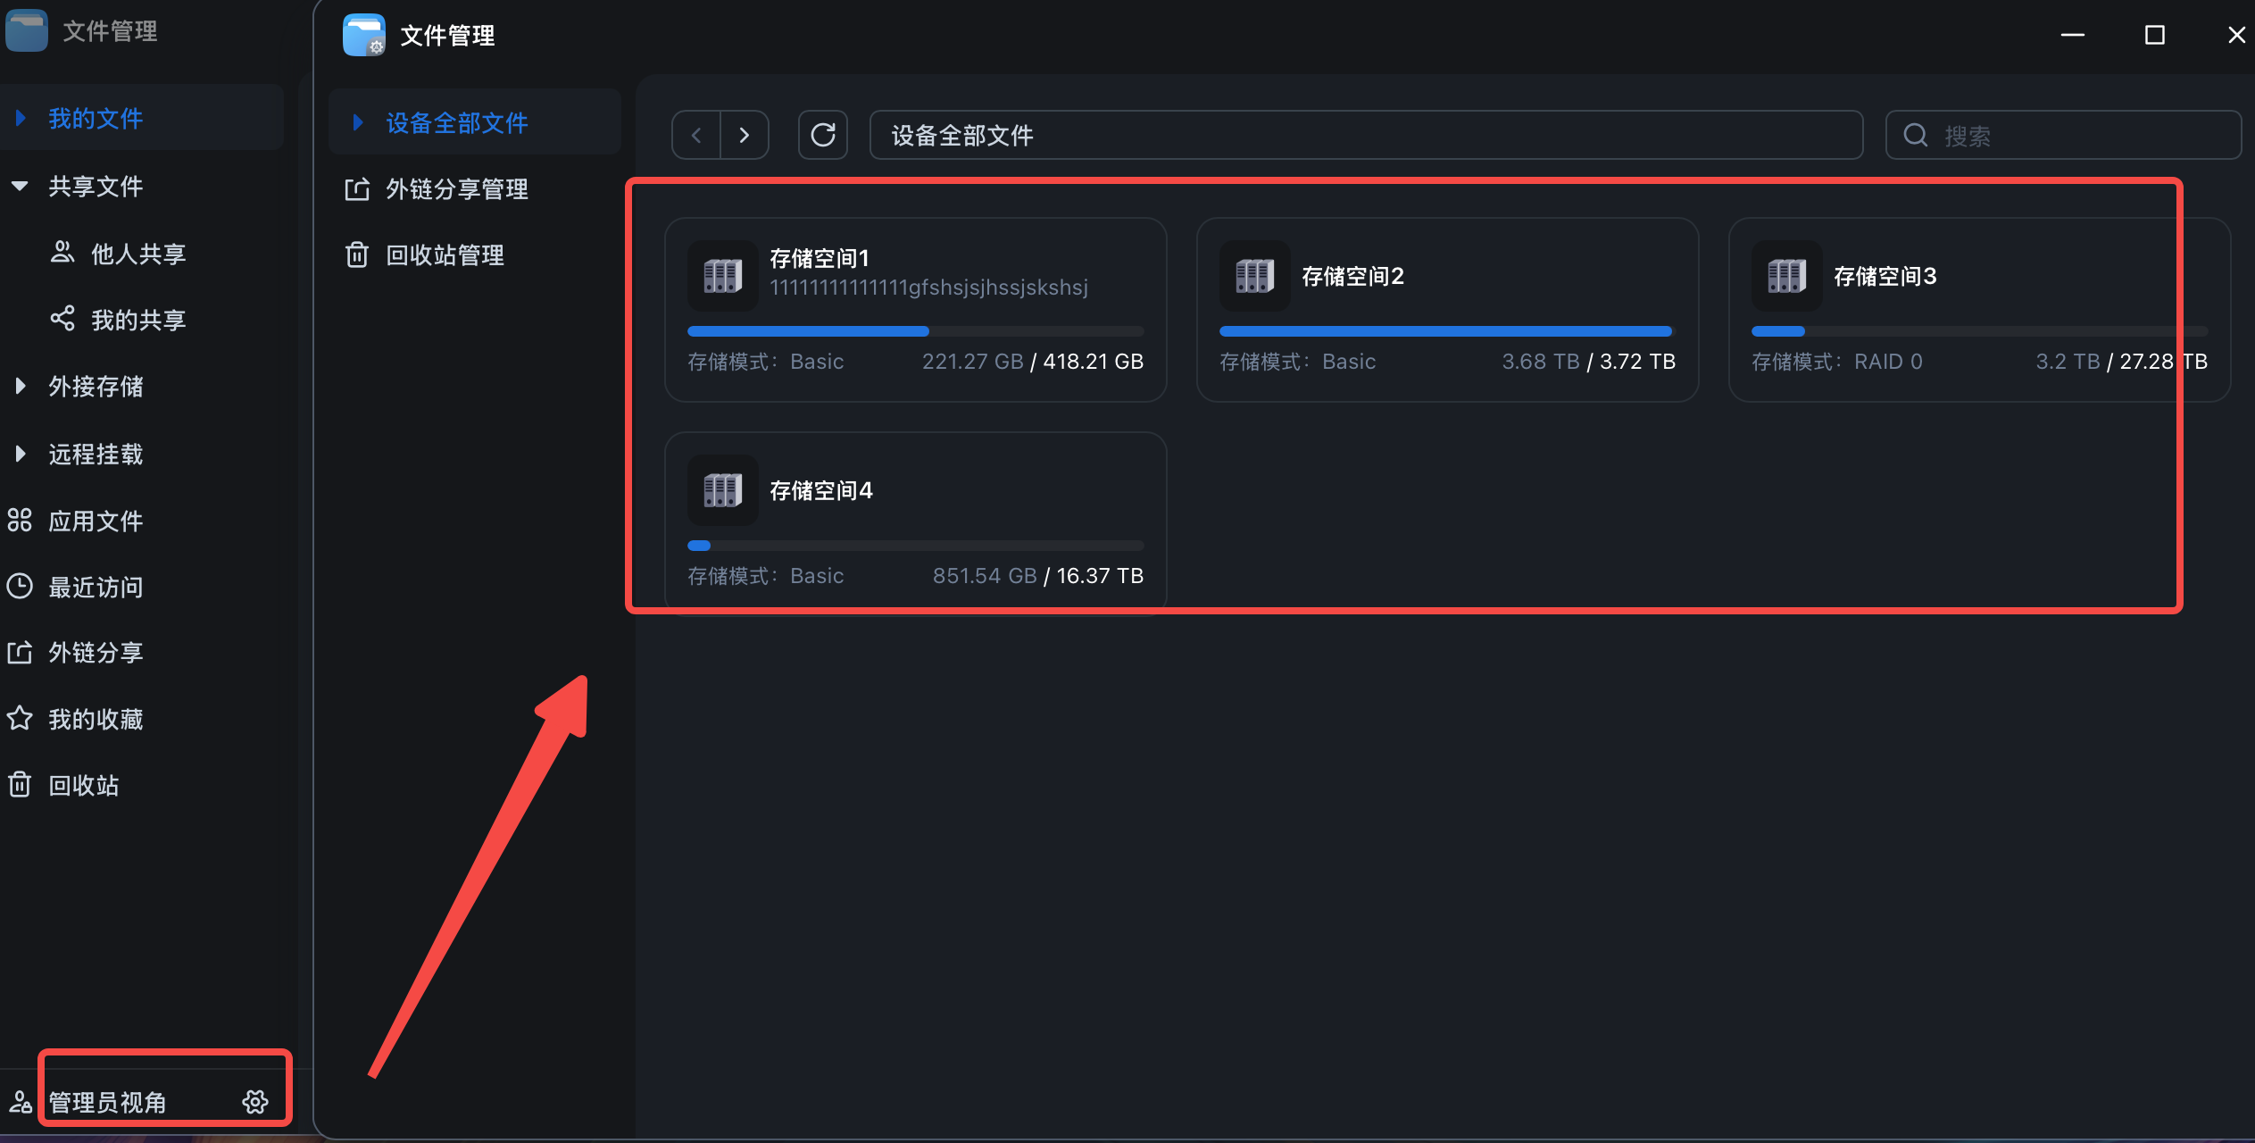Click the gear icon beside 管理员视角
2255x1143 pixels.
coord(255,1102)
